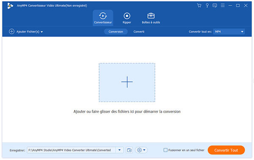The width and height of the screenshot is (254, 160).
Task: Click the Convertisseur icon
Action: pos(103,16)
